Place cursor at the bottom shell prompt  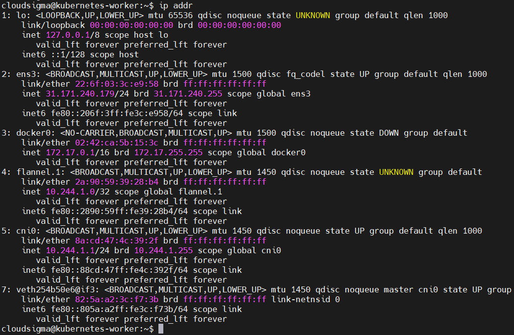[161, 329]
